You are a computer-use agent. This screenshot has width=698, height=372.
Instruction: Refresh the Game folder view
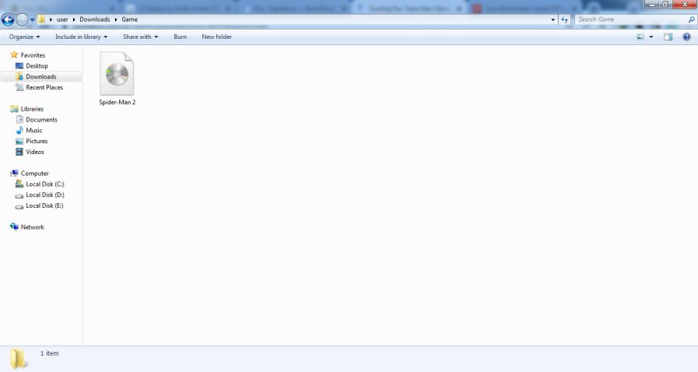click(564, 19)
